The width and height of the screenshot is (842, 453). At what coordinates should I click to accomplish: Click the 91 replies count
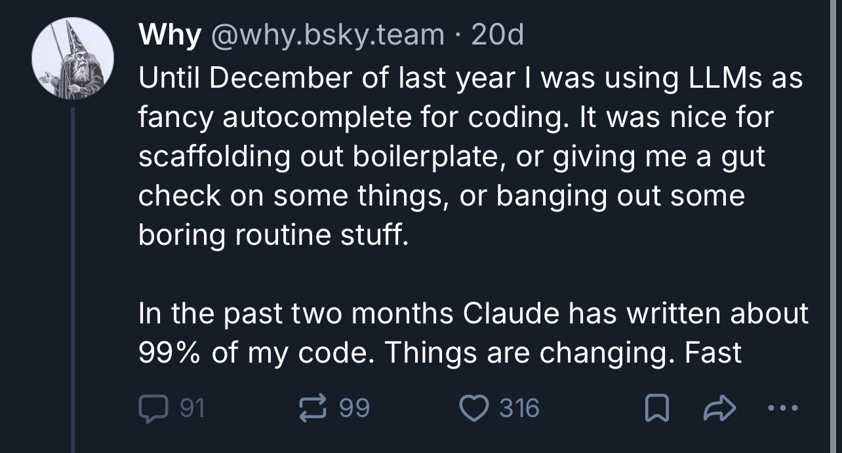[x=192, y=408]
